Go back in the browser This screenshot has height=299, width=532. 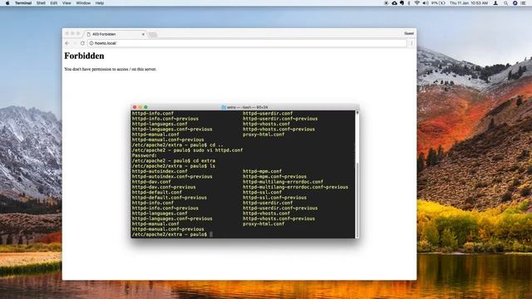pyautogui.click(x=67, y=43)
